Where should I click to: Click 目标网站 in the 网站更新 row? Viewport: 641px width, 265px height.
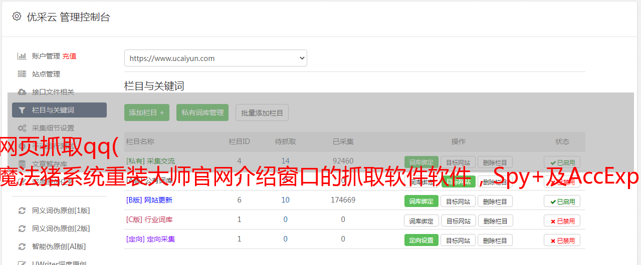click(x=458, y=201)
